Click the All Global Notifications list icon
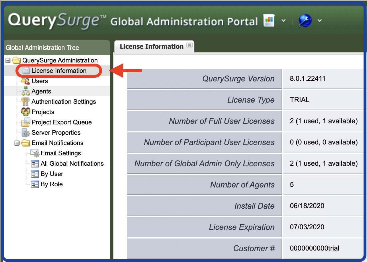Screen dimensions: 367x262 (35, 164)
